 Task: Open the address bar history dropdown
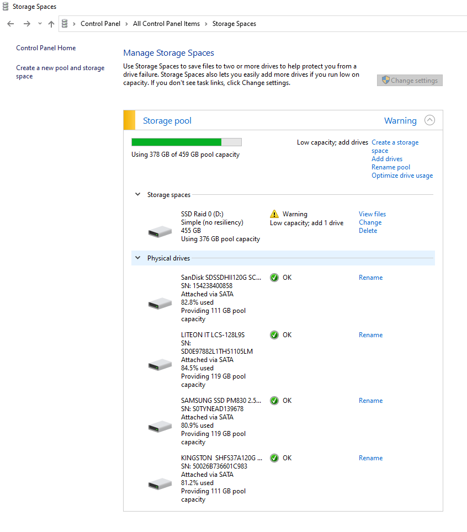(x=39, y=24)
